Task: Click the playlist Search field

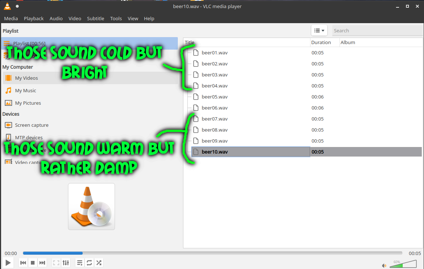Action: coord(377,31)
